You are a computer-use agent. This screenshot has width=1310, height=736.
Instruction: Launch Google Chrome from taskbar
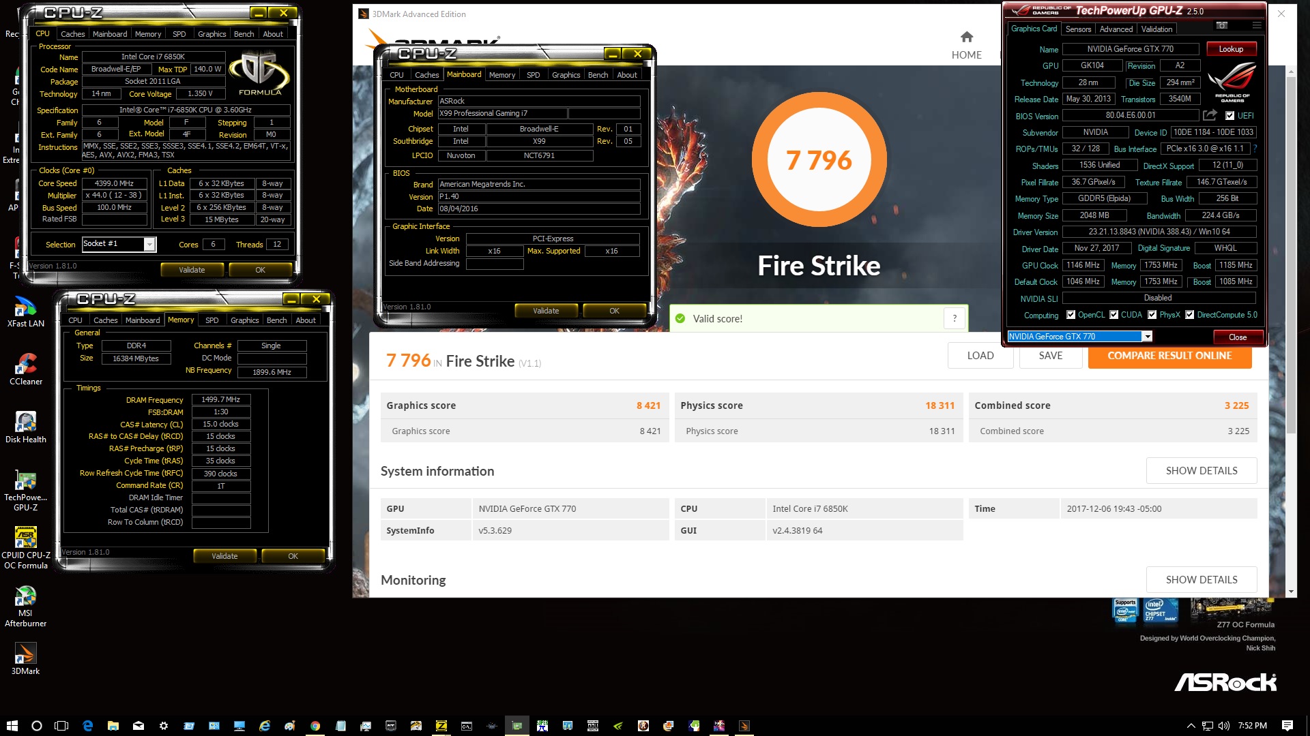[315, 726]
